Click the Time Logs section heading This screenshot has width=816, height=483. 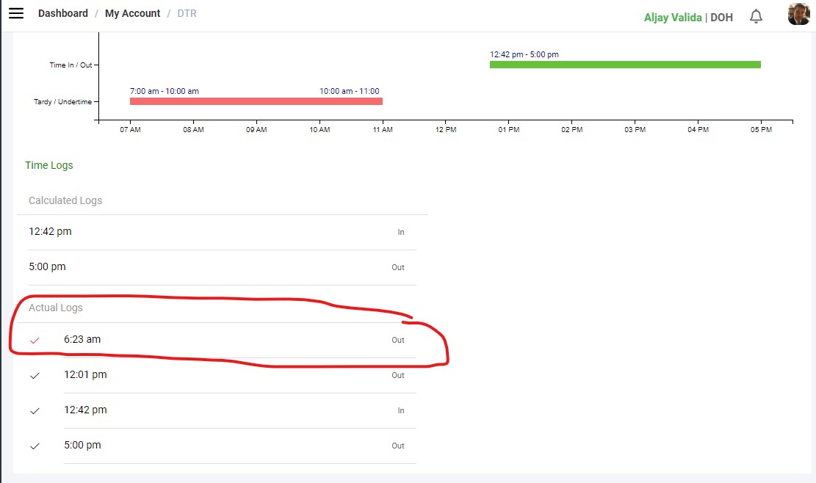(x=49, y=166)
